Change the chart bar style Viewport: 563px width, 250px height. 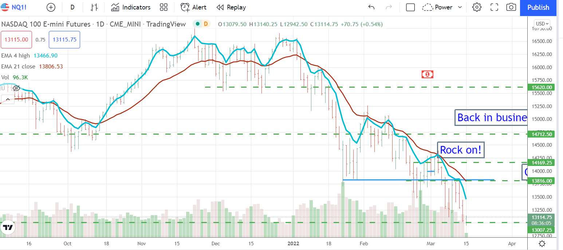(x=94, y=7)
